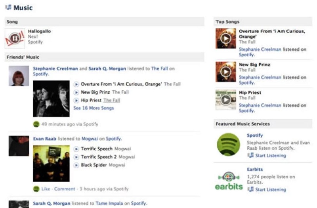Start Listening on Earbits
The height and width of the screenshot is (208, 317).
(x=271, y=189)
